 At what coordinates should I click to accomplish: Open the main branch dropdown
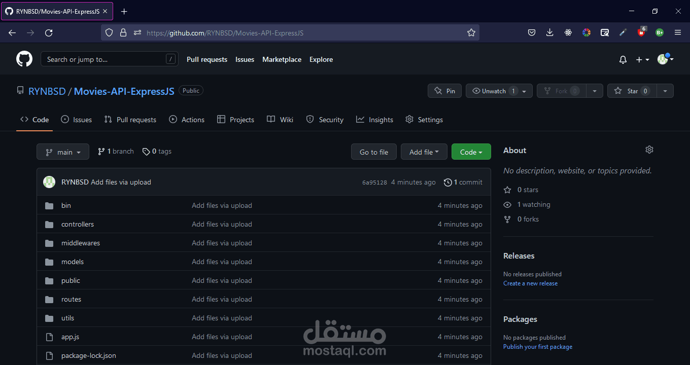point(62,151)
